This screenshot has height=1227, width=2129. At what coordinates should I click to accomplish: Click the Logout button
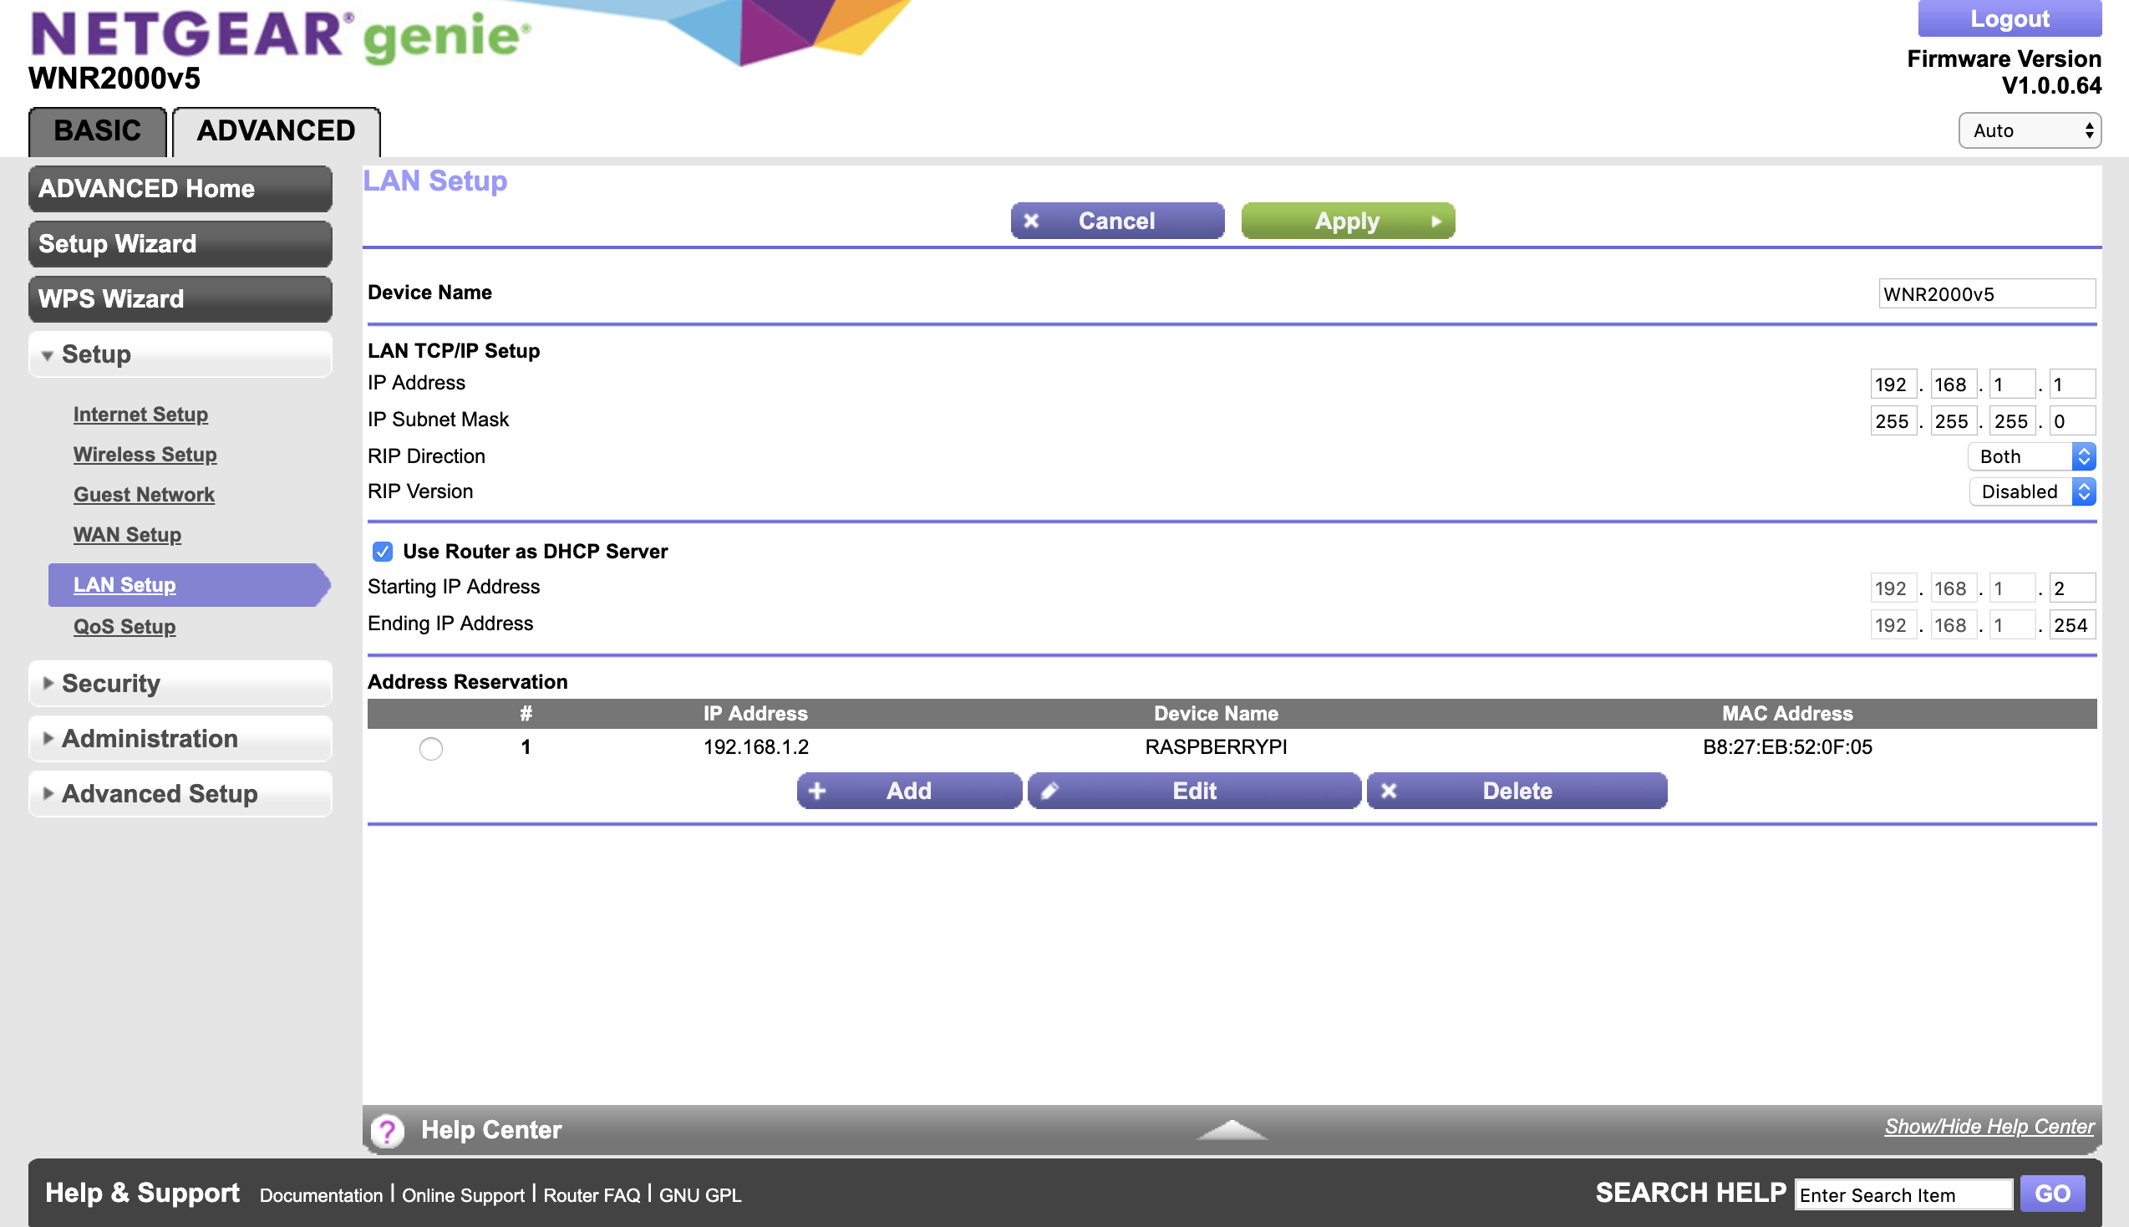coord(2010,18)
